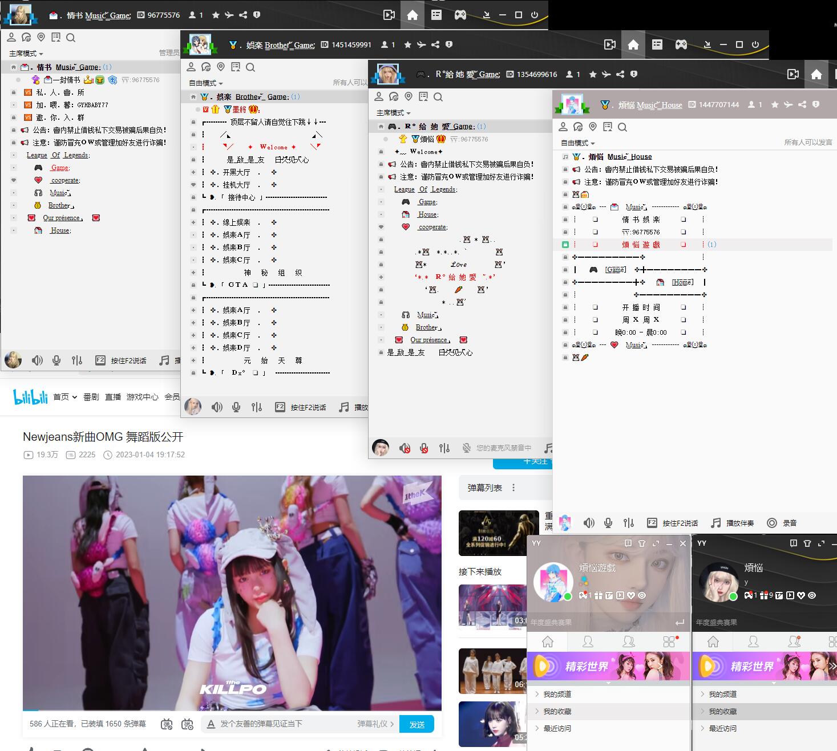This screenshot has height=751, width=837.
Task: Open 直播 in bilibili navigation
Action: click(x=113, y=397)
